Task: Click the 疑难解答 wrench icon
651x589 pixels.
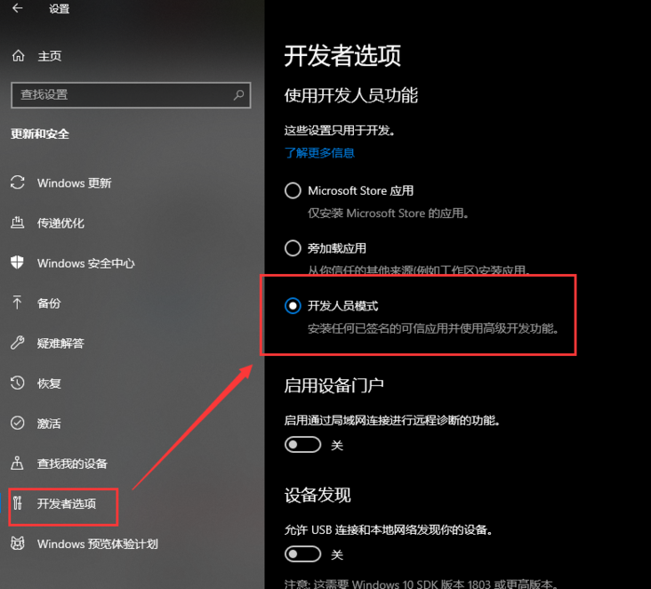Action: pyautogui.click(x=18, y=343)
